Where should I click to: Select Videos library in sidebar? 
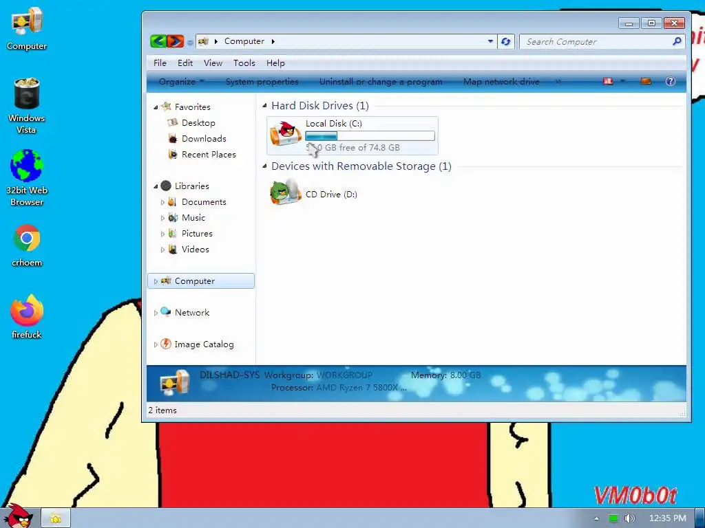click(x=195, y=249)
